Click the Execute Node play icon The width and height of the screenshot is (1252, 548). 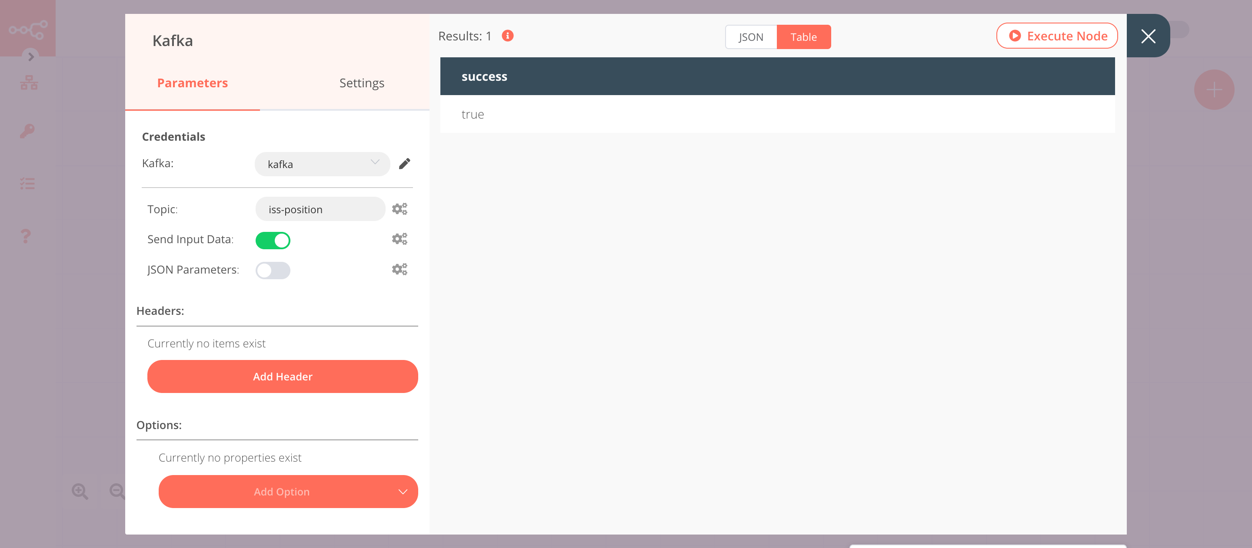point(1015,36)
